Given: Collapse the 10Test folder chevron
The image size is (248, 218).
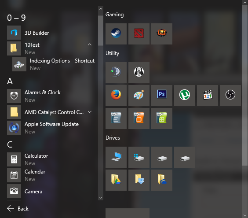Looking at the screenshot, I should tap(90, 44).
